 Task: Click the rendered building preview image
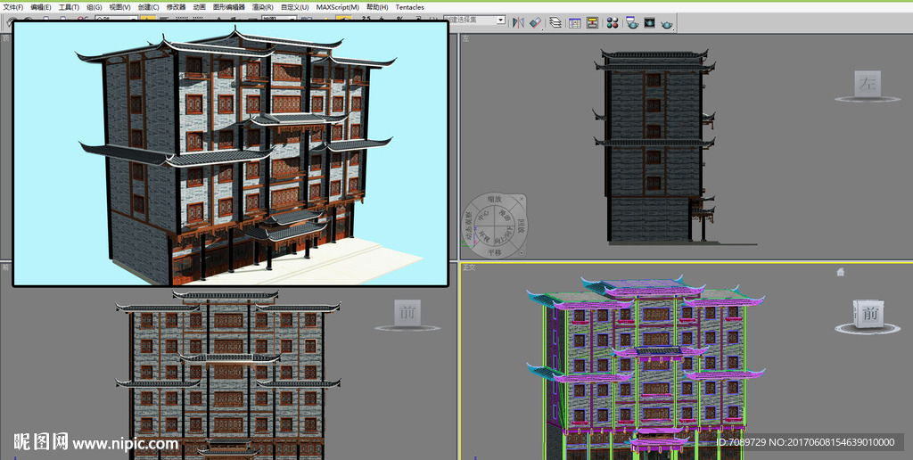click(x=230, y=153)
